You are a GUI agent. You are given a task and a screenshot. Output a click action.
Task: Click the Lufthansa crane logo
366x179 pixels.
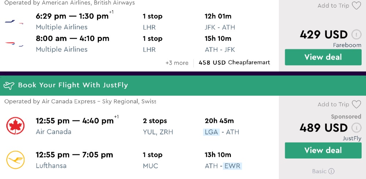pyautogui.click(x=15, y=160)
